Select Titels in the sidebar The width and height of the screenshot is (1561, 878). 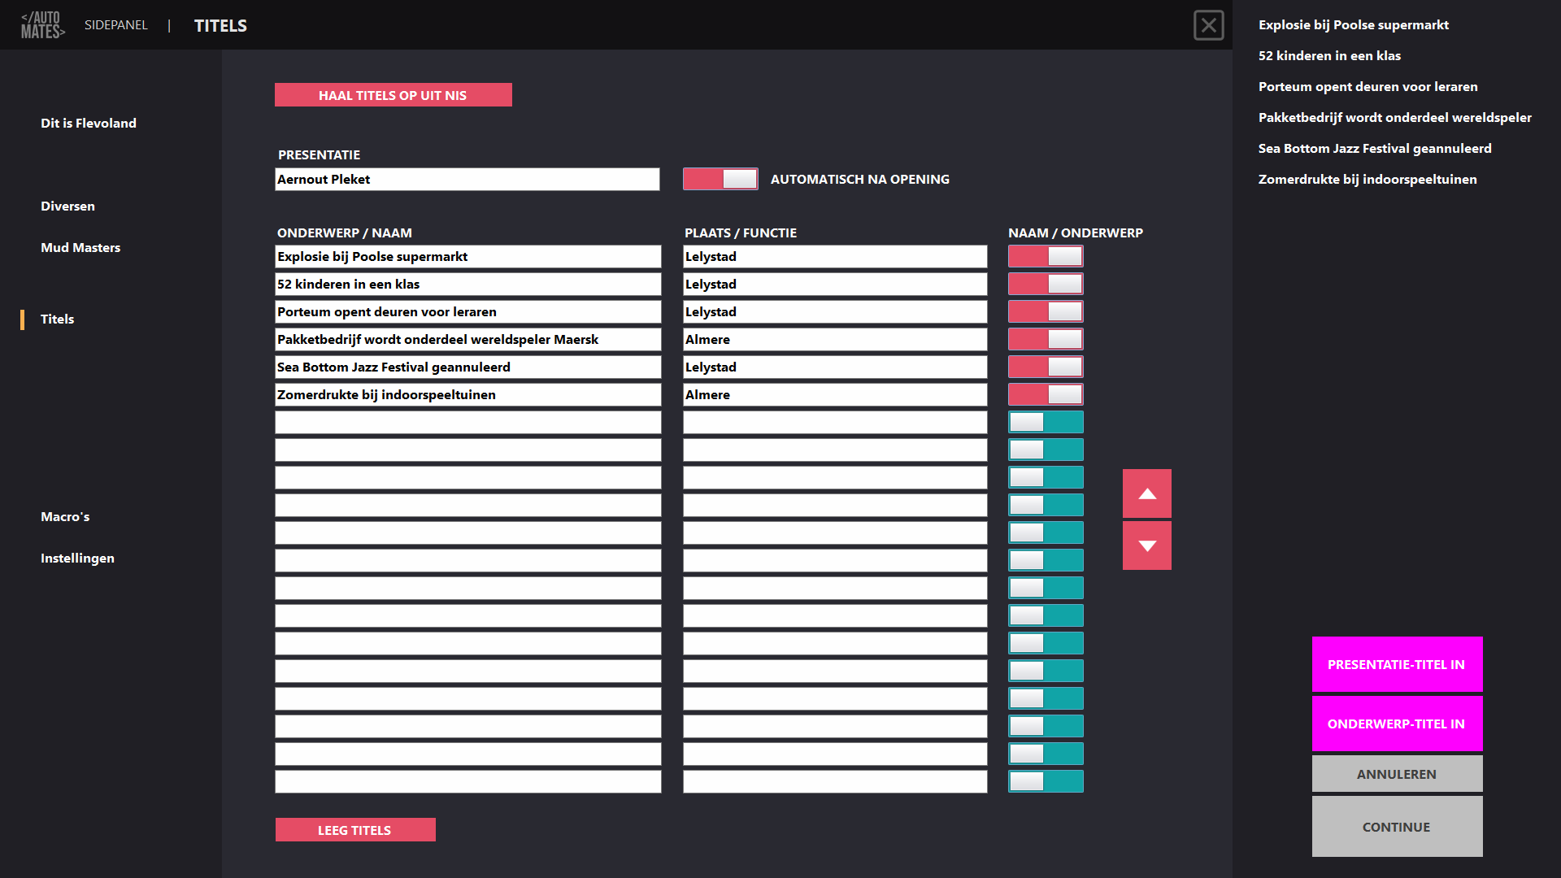click(57, 319)
